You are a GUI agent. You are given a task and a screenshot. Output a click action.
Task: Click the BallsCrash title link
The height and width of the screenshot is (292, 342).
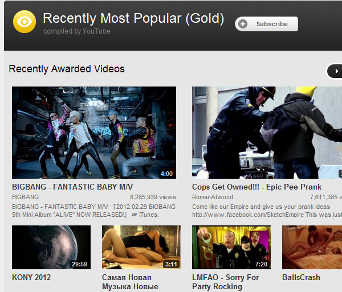pyautogui.click(x=301, y=277)
